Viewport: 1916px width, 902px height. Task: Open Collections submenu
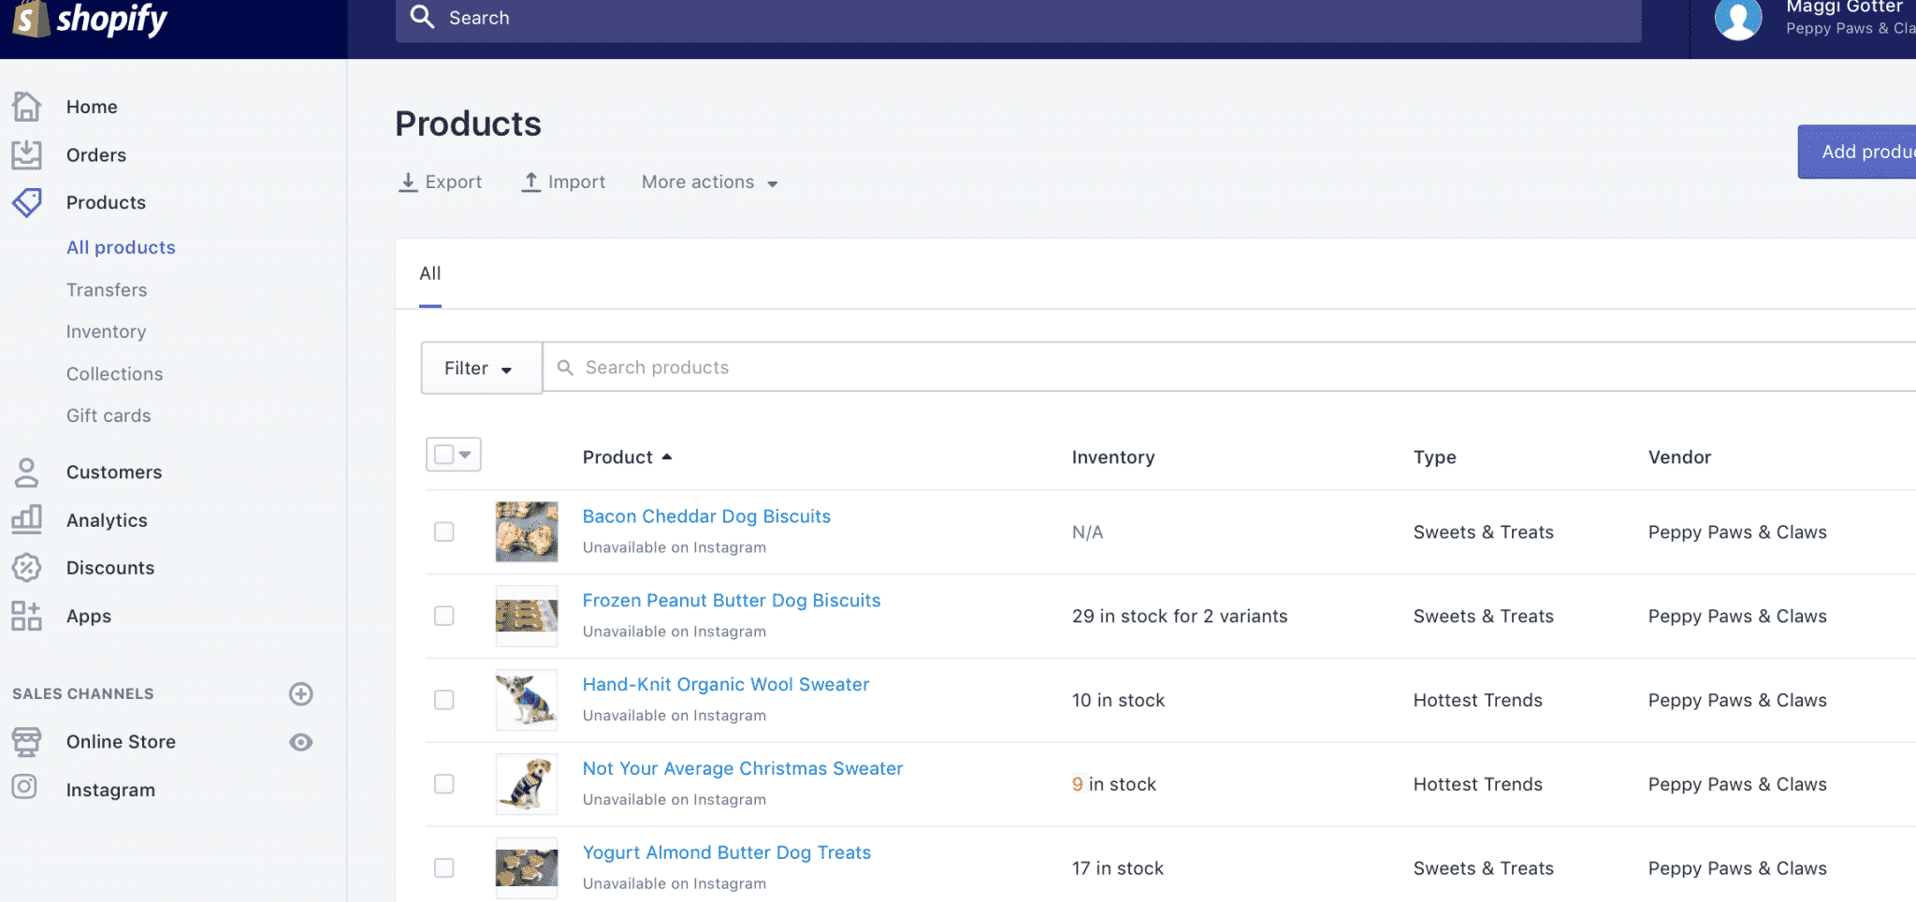pyautogui.click(x=115, y=373)
